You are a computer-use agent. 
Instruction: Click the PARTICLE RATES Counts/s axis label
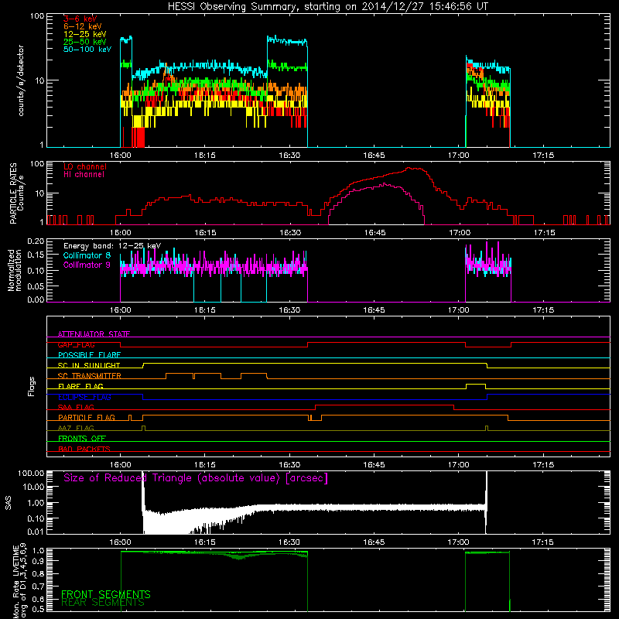(x=16, y=193)
